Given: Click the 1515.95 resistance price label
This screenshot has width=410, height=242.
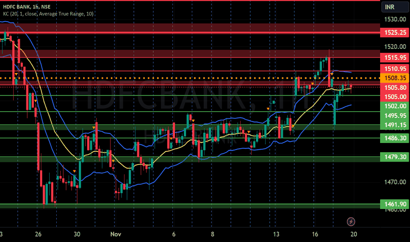Looking at the screenshot, I should point(395,58).
